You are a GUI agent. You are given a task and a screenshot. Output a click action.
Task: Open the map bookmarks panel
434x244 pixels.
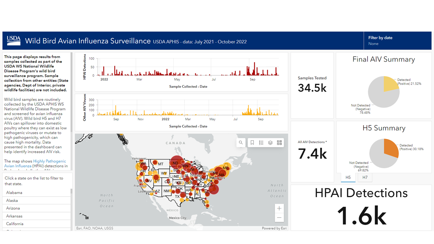pos(252,143)
